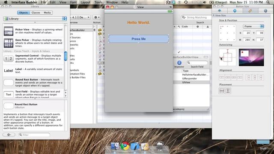Open Spotlight search in menu bar
Screen dimensions: 274x154
(x=268, y=2)
